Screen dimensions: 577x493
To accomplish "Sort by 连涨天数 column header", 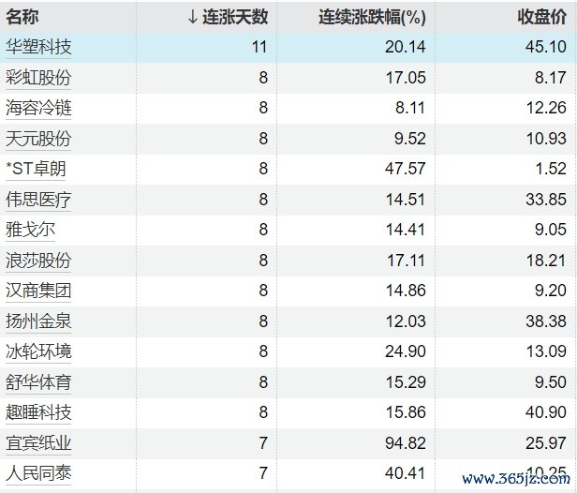I will tap(235, 17).
